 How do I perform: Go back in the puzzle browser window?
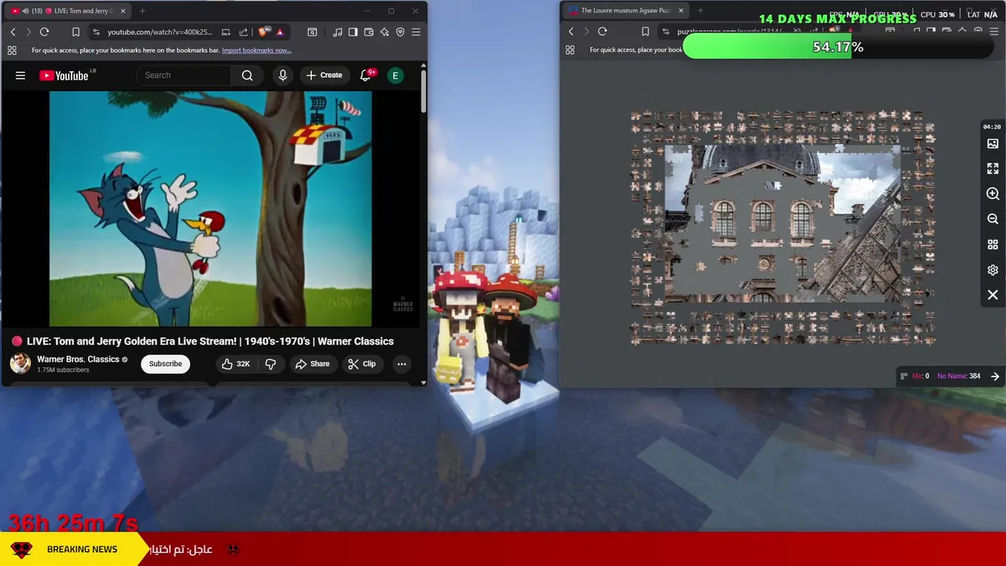pos(571,31)
